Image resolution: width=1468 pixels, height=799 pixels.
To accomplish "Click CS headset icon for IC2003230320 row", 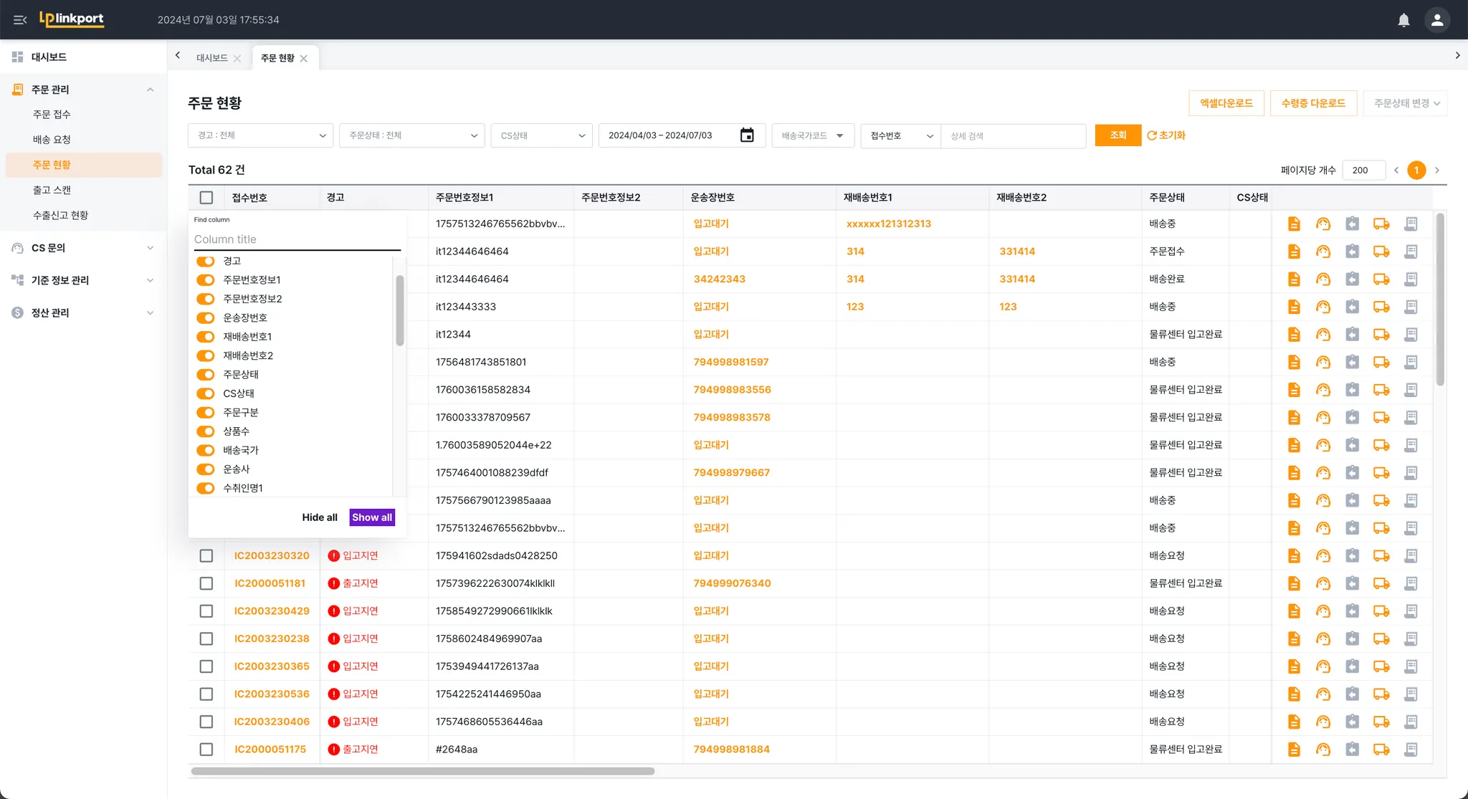I will pyautogui.click(x=1323, y=556).
